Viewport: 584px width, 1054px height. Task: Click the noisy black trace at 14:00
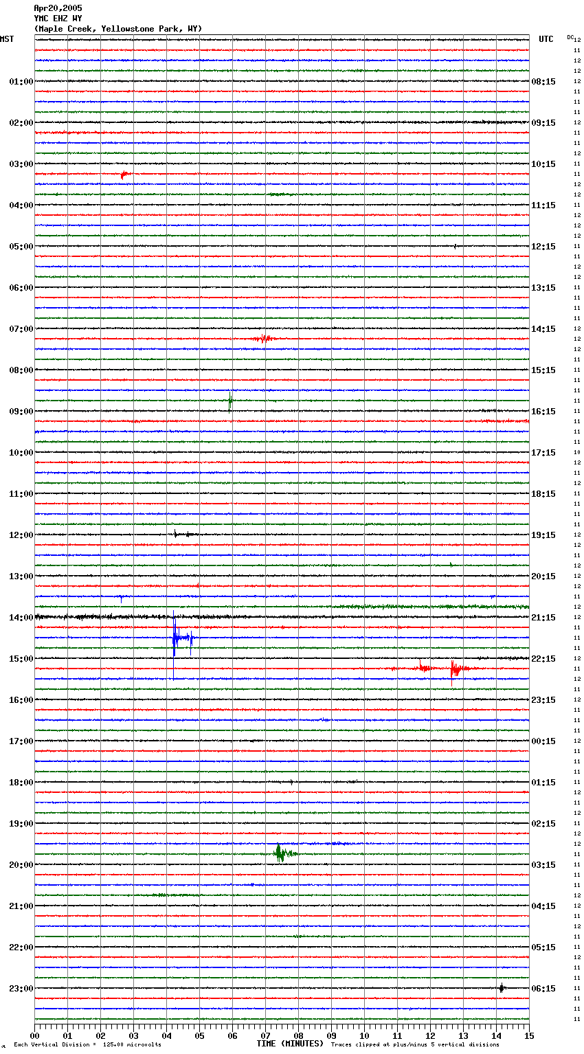click(282, 617)
